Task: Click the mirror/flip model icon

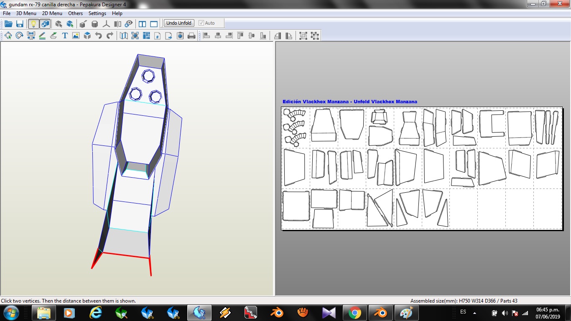Action: pyautogui.click(x=117, y=23)
